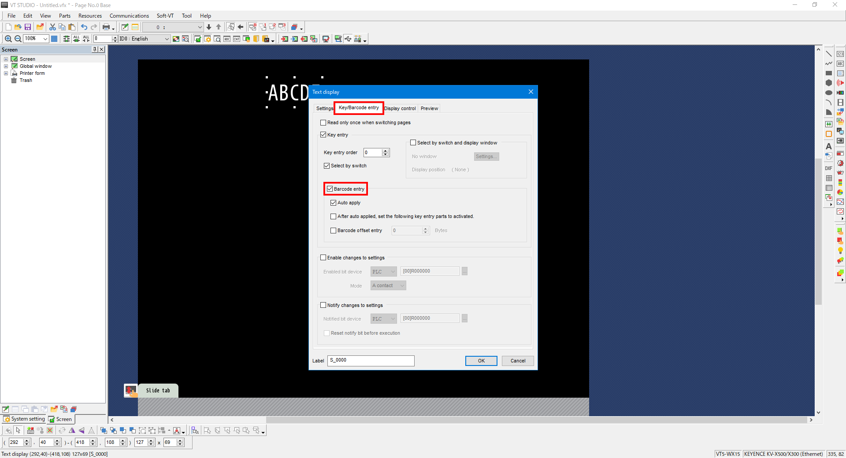Switch to the Display control tab
The image size is (846, 458).
pyautogui.click(x=400, y=108)
